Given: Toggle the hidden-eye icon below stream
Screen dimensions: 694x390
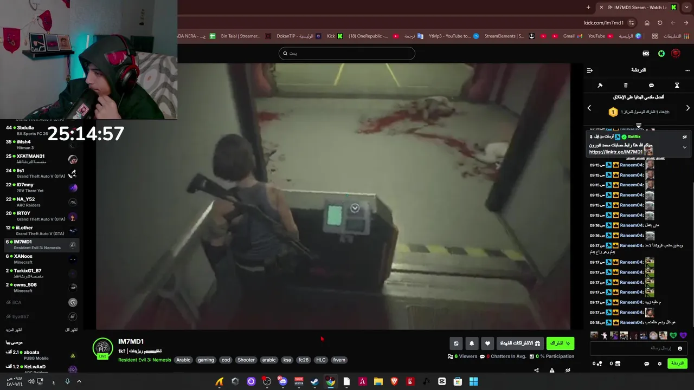Looking at the screenshot, I should [568, 370].
